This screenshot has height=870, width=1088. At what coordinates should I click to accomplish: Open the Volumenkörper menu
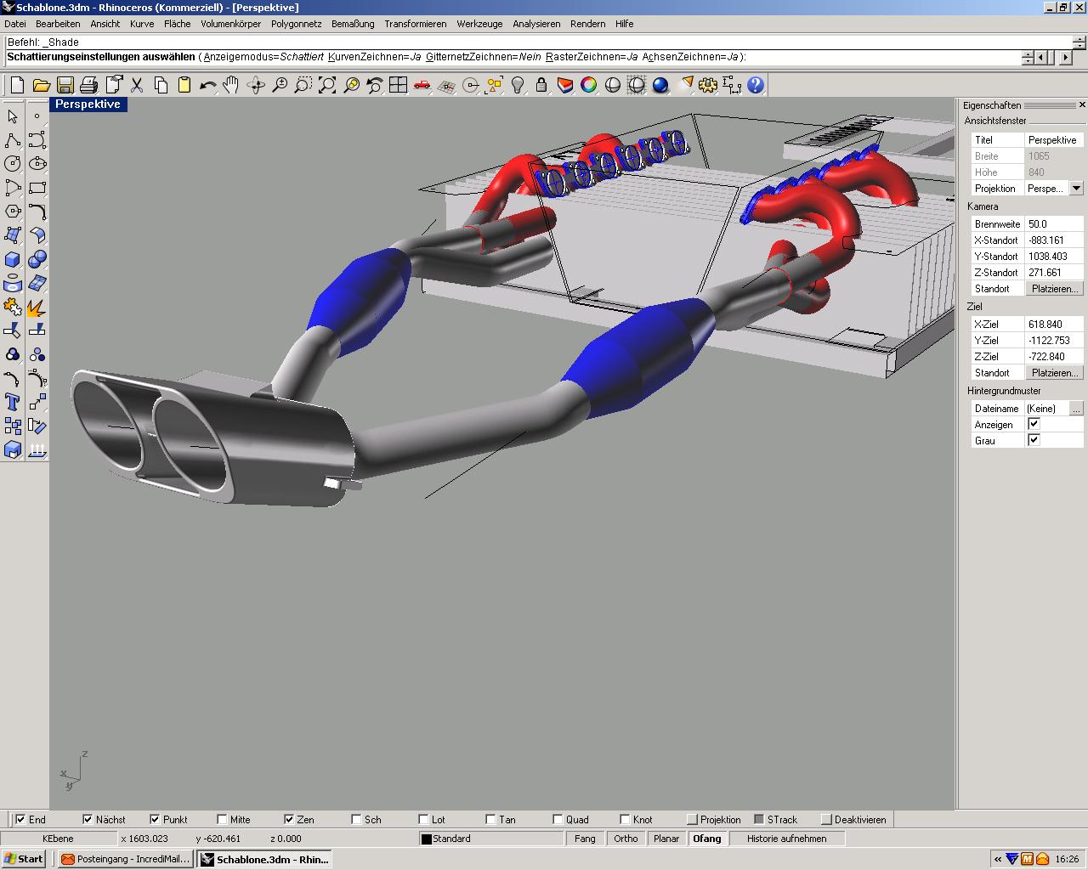pos(230,24)
